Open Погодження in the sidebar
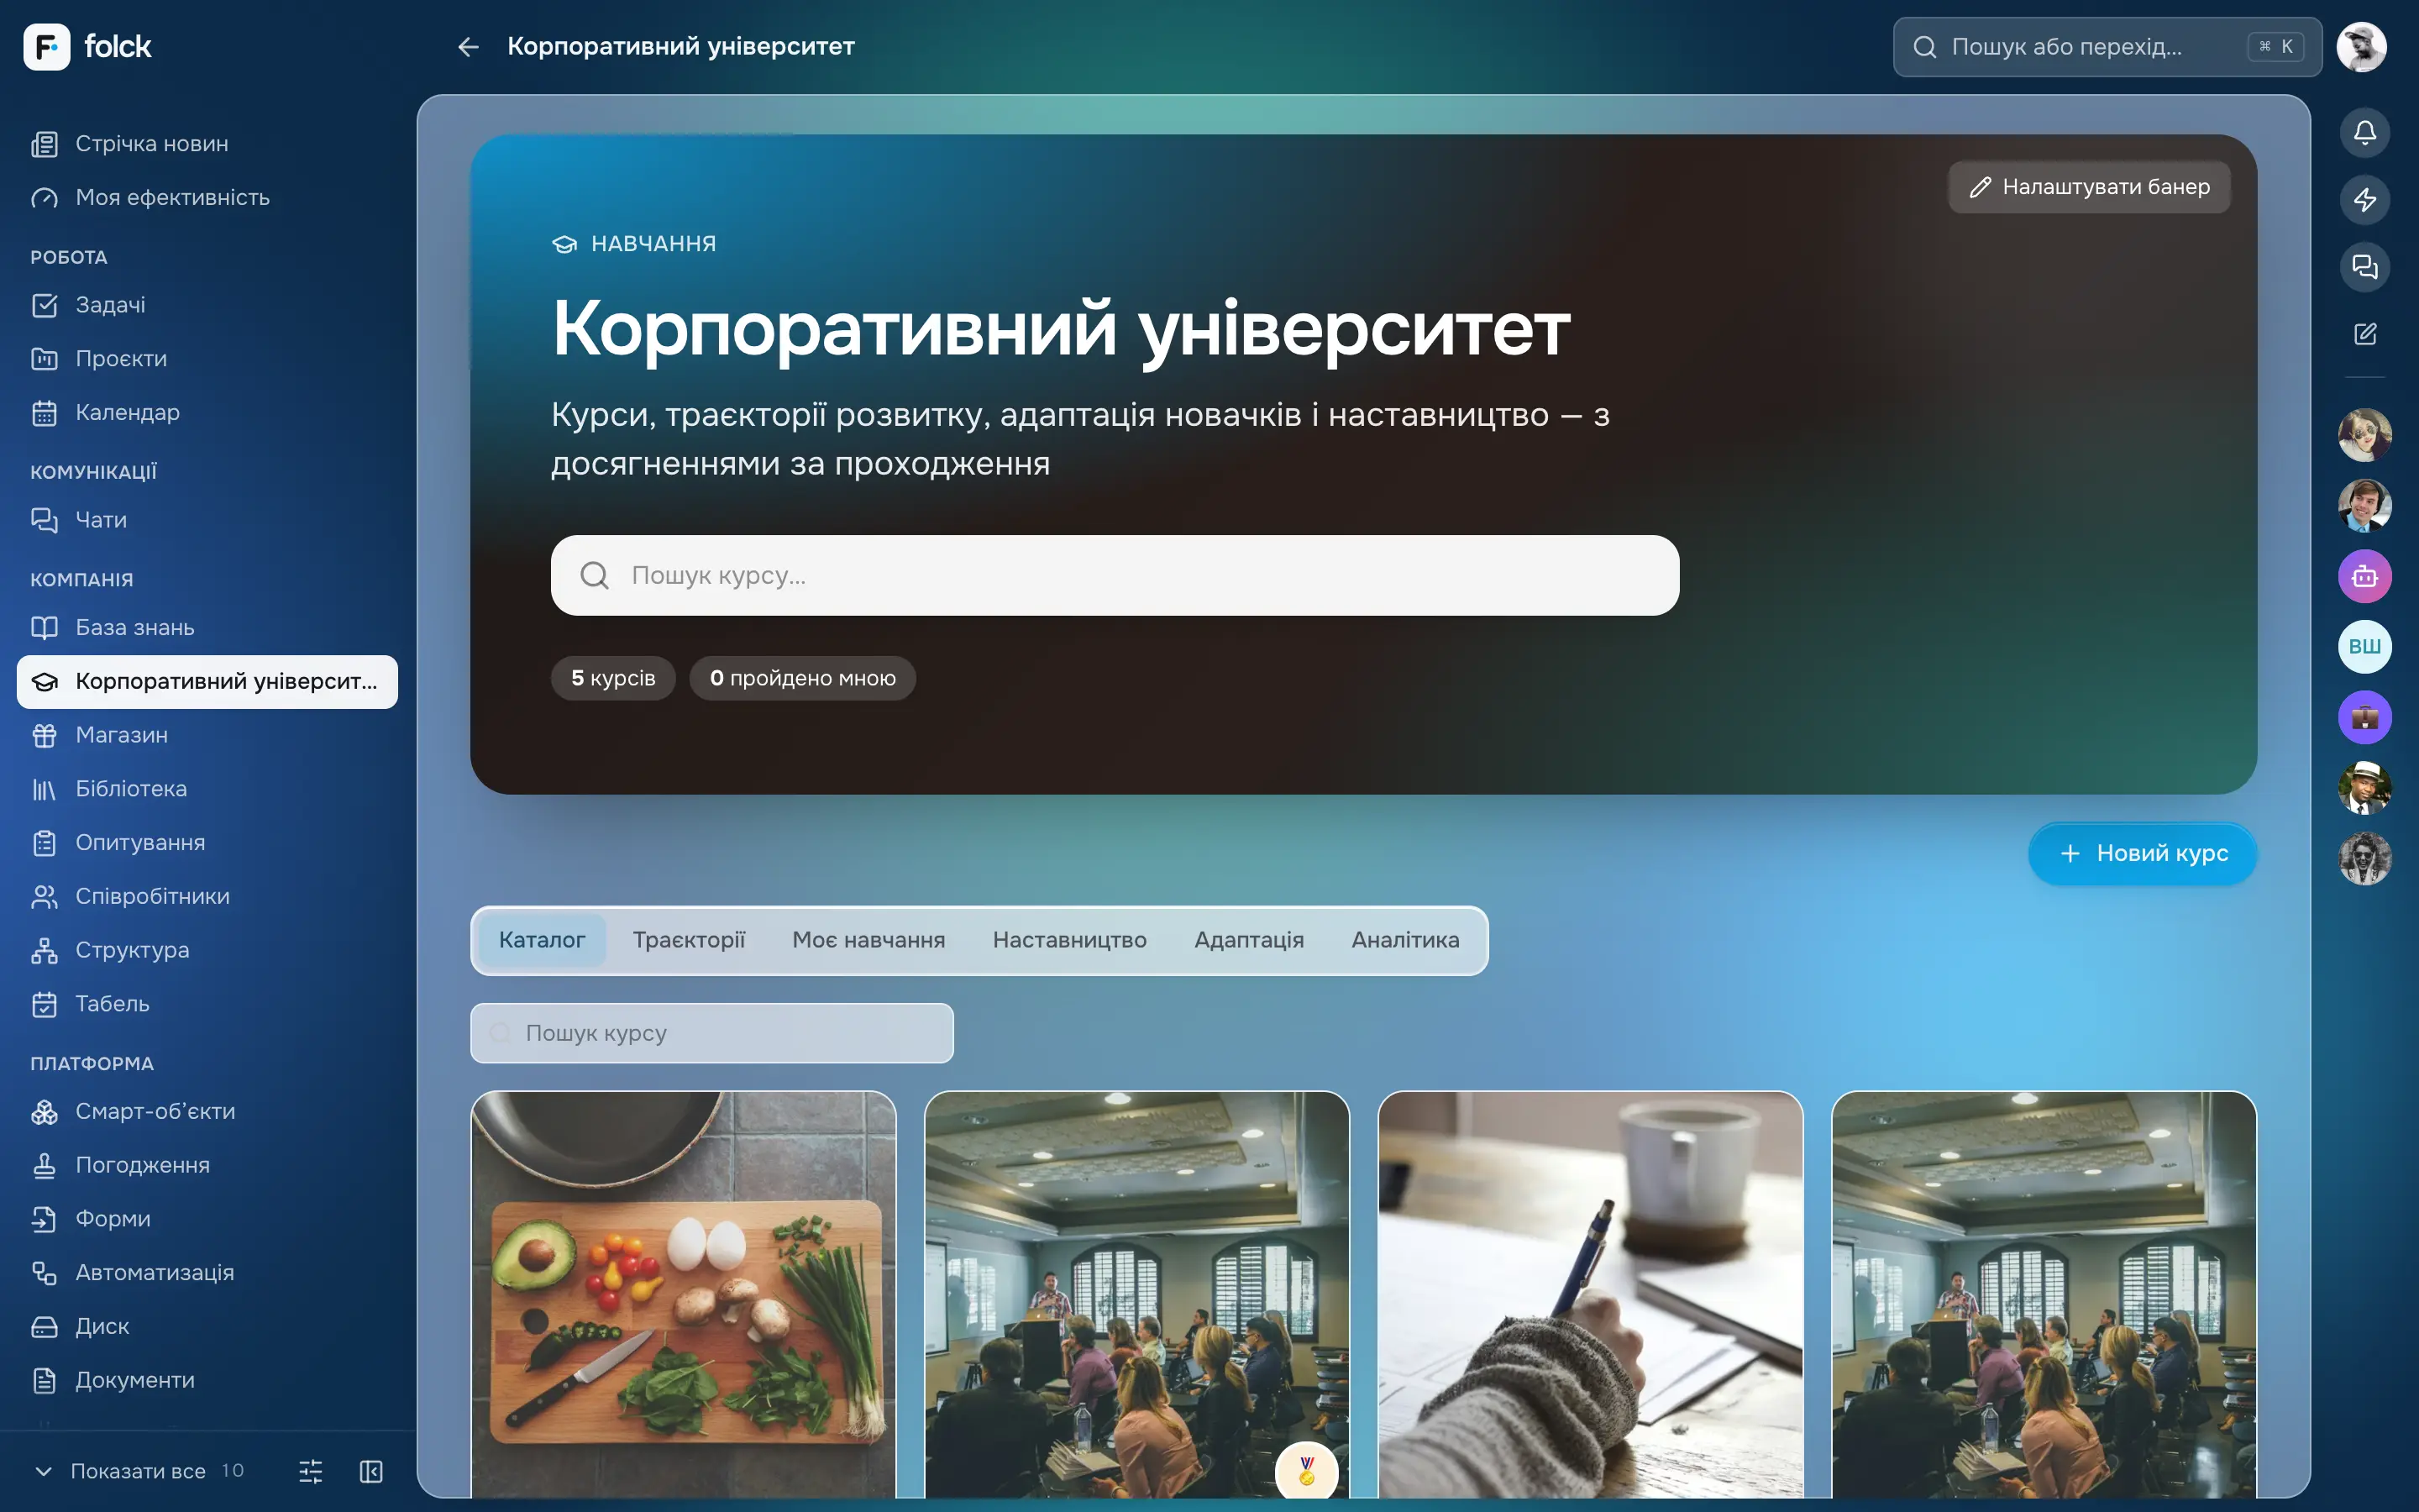This screenshot has height=1512, width=2419. (x=207, y=1166)
